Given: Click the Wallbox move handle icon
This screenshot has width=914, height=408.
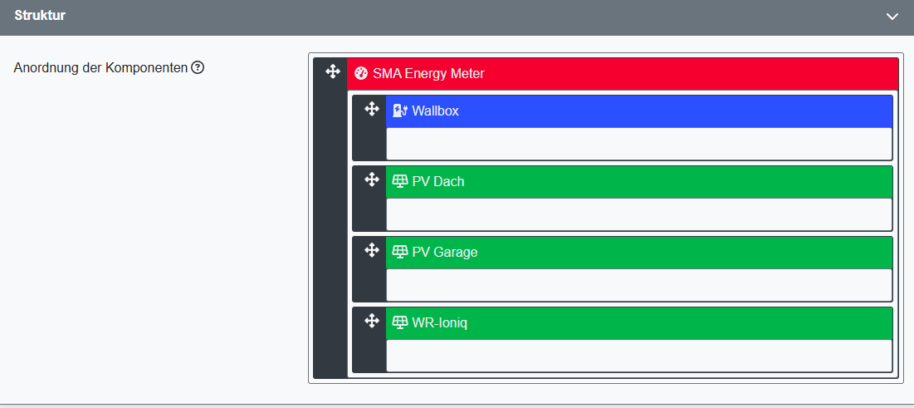Looking at the screenshot, I should pos(372,110).
